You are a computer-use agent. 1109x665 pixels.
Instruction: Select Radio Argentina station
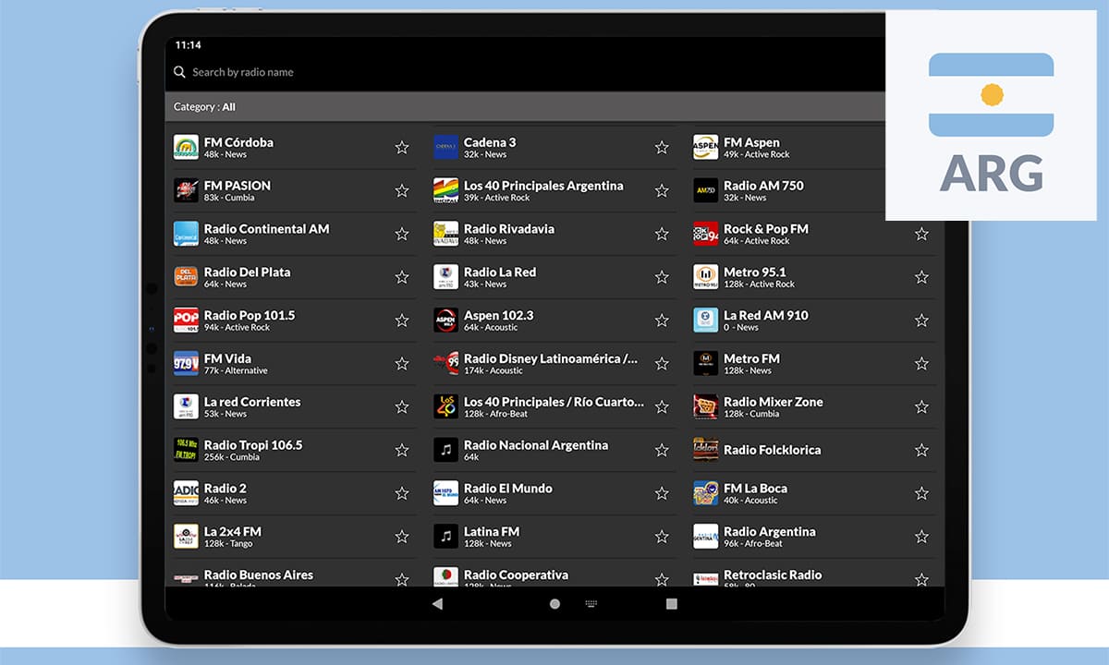point(813,537)
